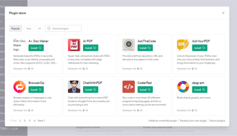The image size is (237, 136).
Task: Open Ai PDF developer email icon
Action: coord(87,69)
